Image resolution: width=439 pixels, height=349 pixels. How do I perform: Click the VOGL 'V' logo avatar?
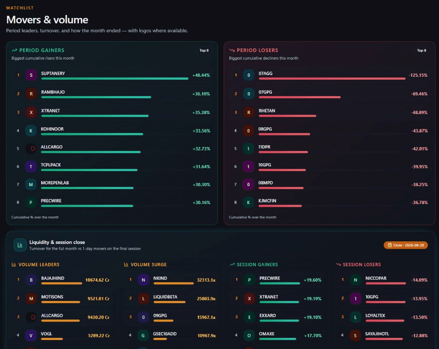31,336
